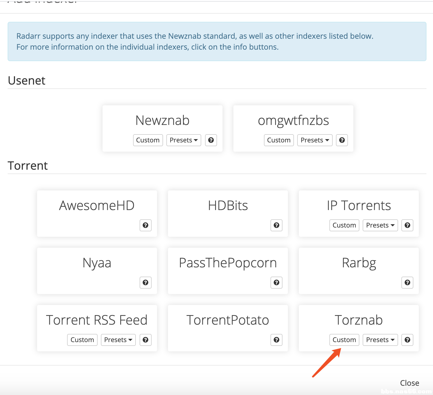The height and width of the screenshot is (395, 433).
Task: Expand Torrent RSS Feed Presets dropdown
Action: [x=118, y=340]
